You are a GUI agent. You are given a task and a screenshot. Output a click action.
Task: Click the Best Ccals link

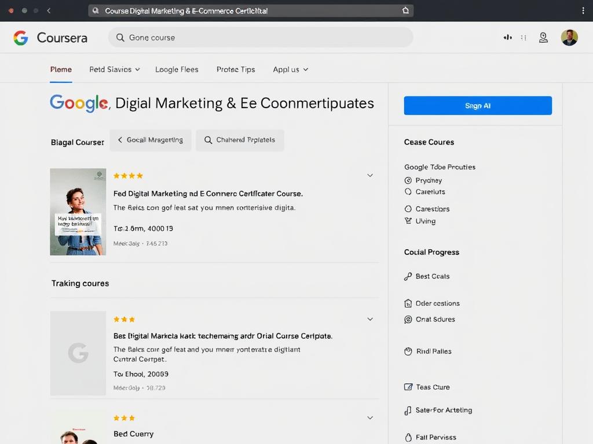tap(433, 276)
